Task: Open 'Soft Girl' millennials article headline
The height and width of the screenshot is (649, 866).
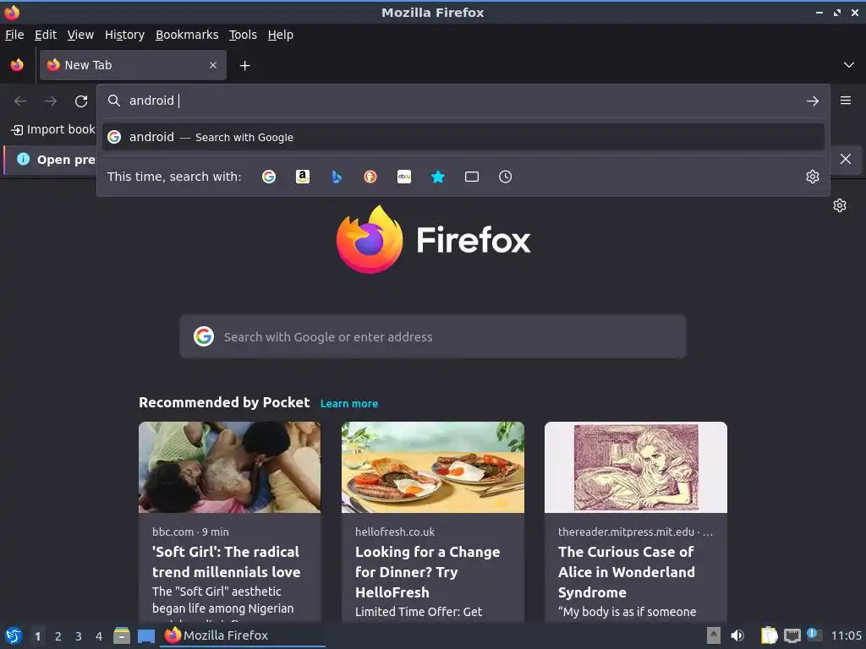Action: [x=227, y=562]
